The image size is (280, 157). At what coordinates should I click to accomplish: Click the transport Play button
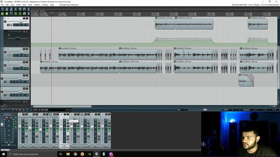(x=6, y=110)
